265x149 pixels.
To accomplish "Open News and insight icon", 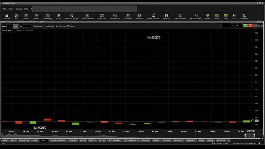I will click(71, 17).
